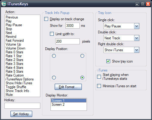Select the Rate 2 Stars action

pyautogui.click(x=22, y=60)
